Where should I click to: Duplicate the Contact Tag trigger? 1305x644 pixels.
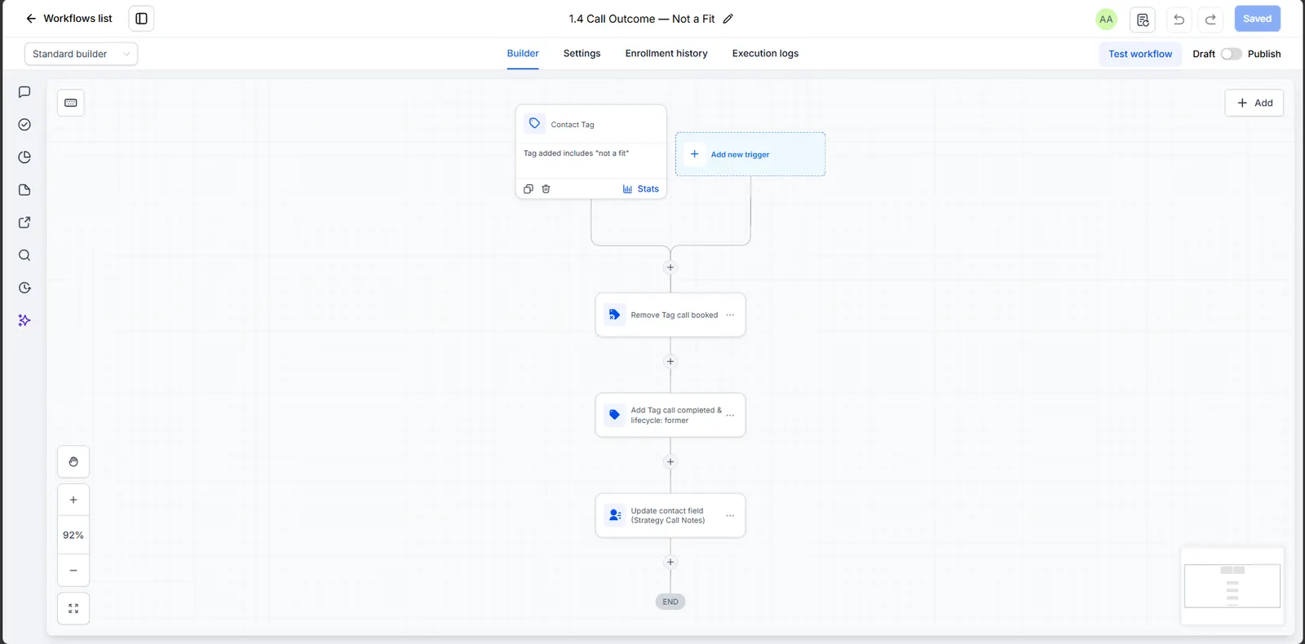tap(528, 189)
